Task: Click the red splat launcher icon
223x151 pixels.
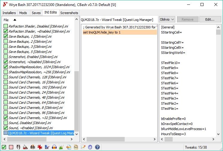Action: click(x=40, y=147)
